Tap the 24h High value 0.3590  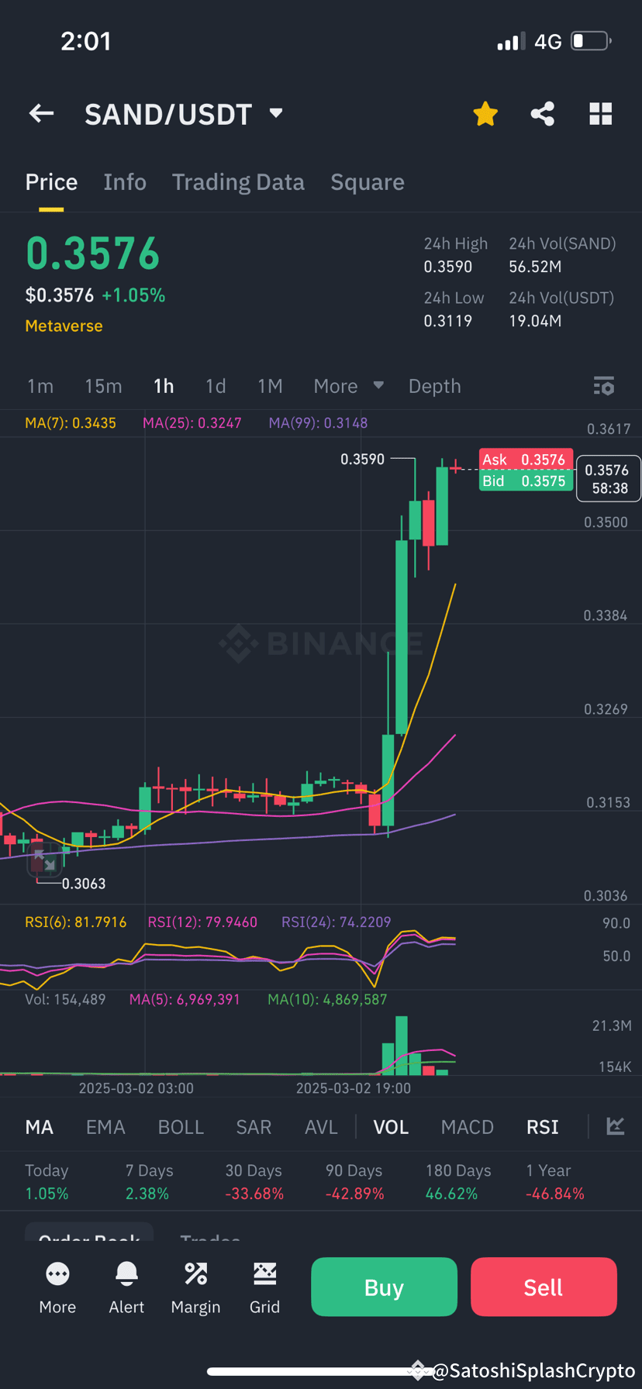[448, 267]
